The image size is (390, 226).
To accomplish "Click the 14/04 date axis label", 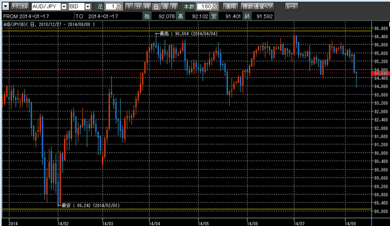I will coord(154,223).
